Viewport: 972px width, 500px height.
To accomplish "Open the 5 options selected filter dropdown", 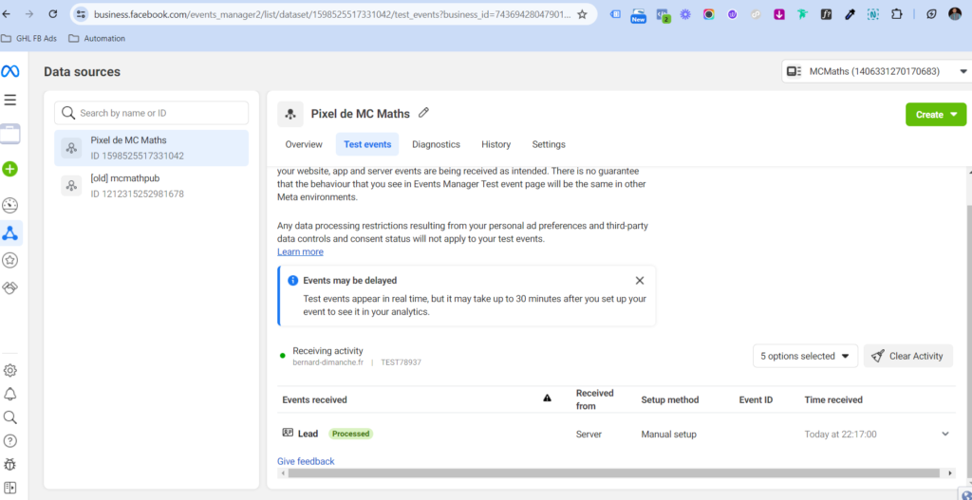I will pyautogui.click(x=805, y=356).
